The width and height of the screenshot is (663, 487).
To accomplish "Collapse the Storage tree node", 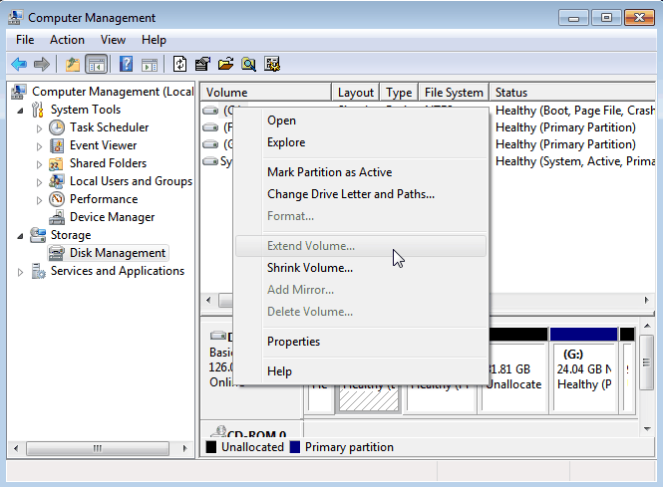I will pos(20,236).
